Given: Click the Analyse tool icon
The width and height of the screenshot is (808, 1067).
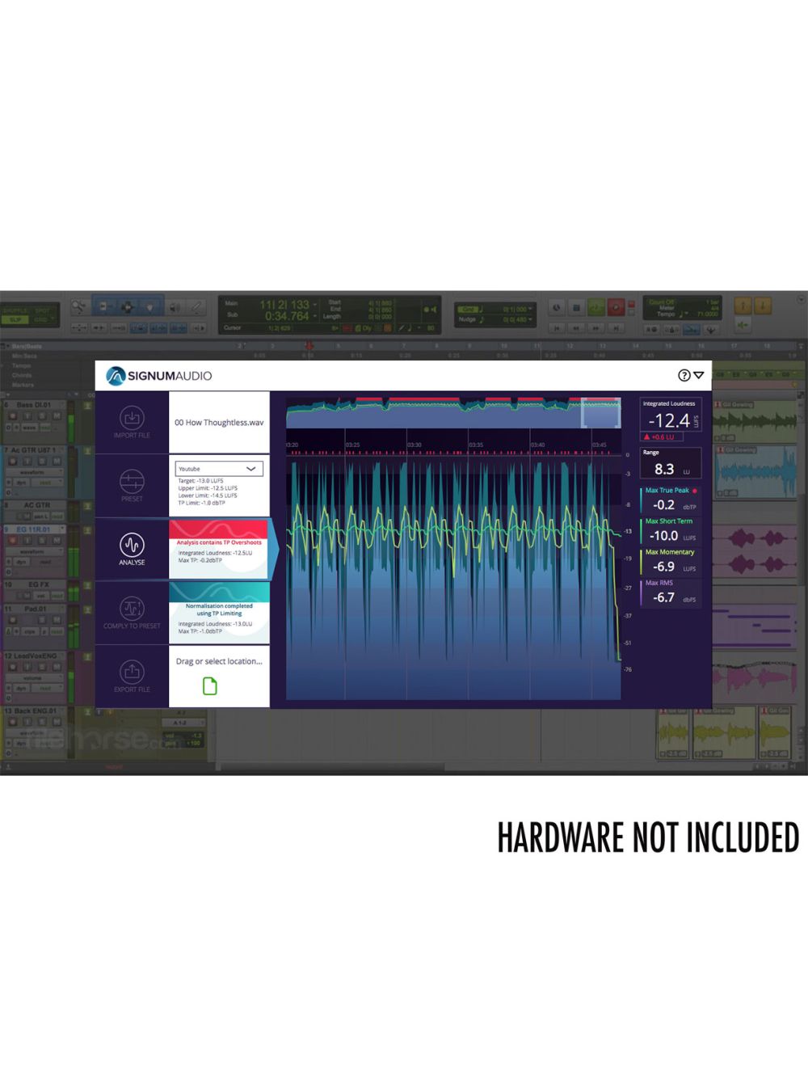Looking at the screenshot, I should (132, 543).
